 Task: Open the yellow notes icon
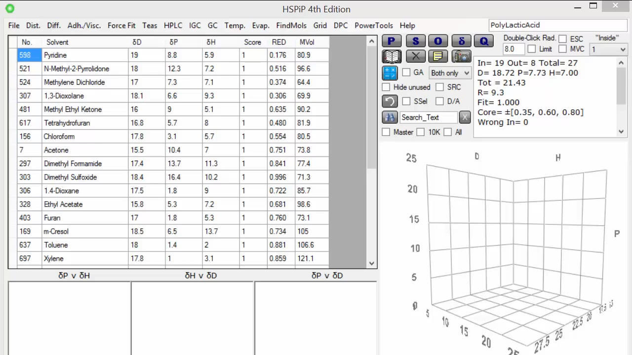(x=438, y=57)
